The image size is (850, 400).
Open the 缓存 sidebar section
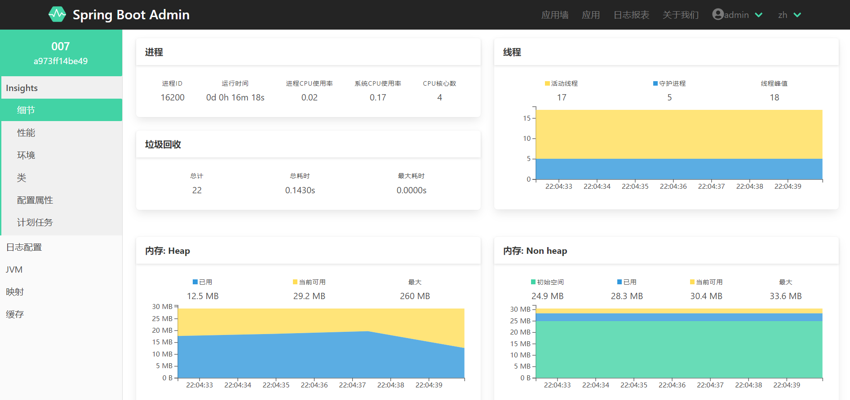click(x=61, y=314)
